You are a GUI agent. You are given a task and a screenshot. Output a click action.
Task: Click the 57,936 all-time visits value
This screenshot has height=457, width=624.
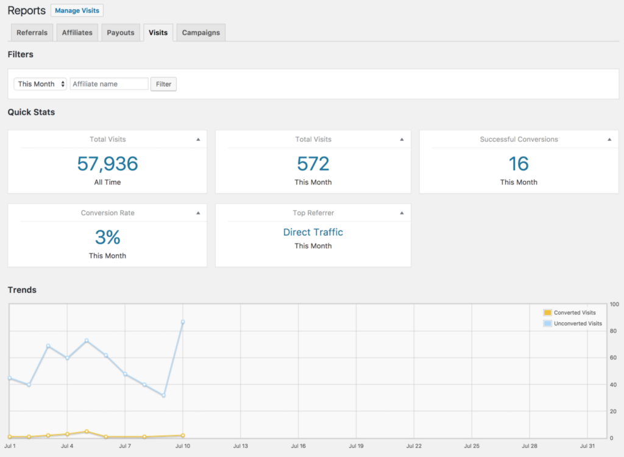[107, 164]
